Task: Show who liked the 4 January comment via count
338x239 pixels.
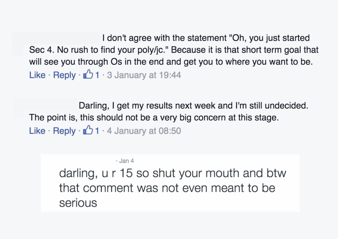Action: pyautogui.click(x=97, y=131)
